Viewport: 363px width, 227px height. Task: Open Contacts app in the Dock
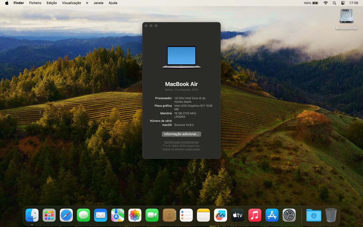[x=169, y=215]
